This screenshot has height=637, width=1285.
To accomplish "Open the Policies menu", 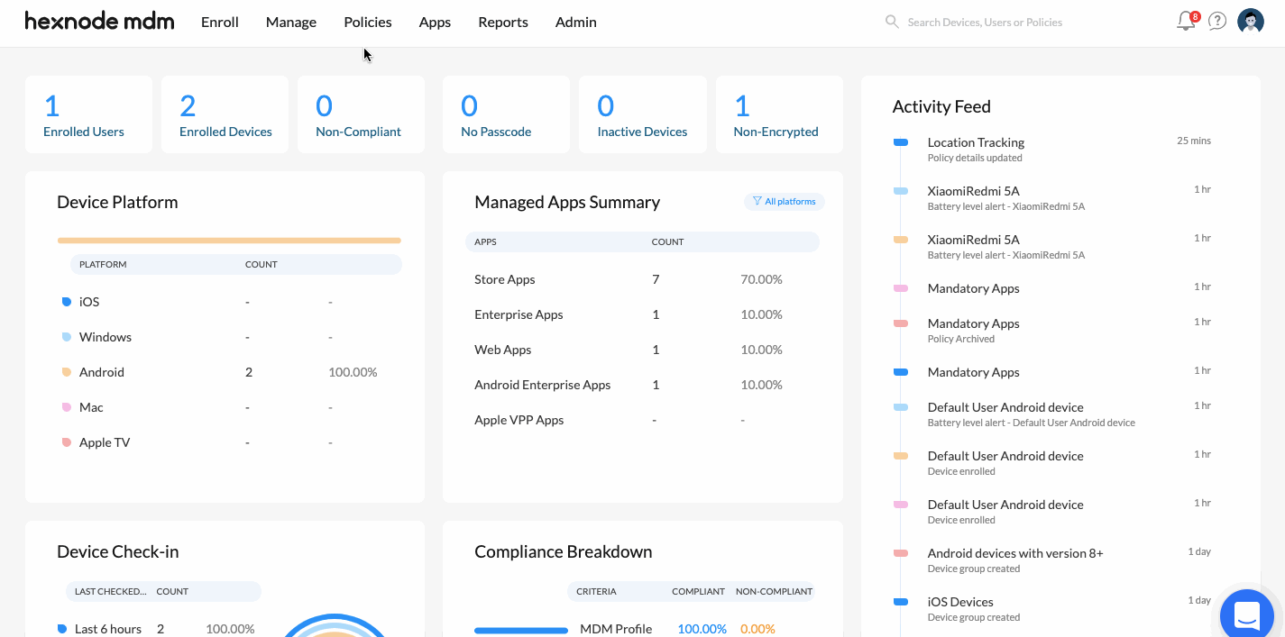I will pyautogui.click(x=368, y=23).
